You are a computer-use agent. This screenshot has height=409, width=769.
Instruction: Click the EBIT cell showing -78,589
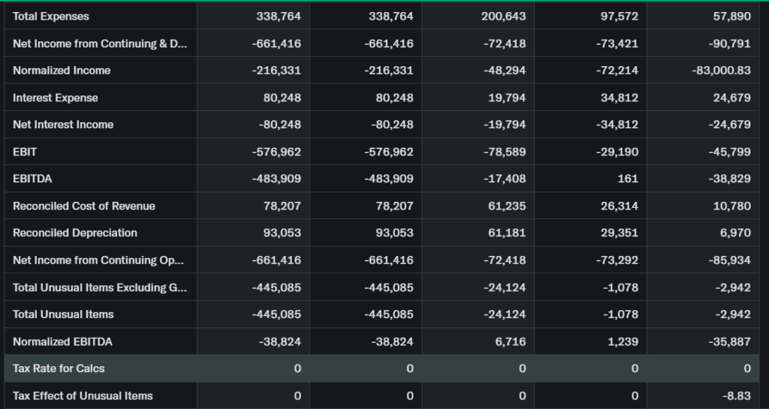tap(505, 152)
